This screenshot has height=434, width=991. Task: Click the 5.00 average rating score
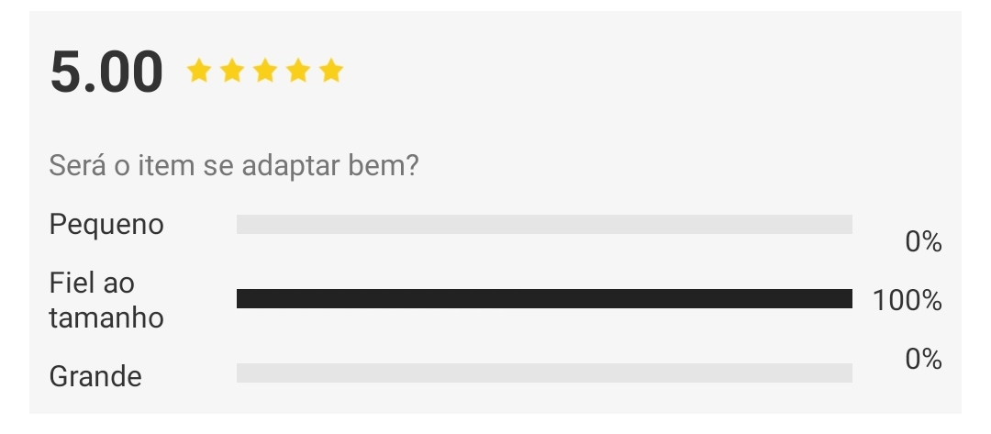[106, 72]
